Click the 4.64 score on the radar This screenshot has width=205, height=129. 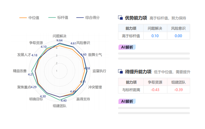[x=60, y=40]
